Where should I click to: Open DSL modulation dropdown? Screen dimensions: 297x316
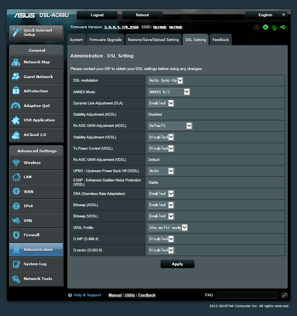point(166,80)
